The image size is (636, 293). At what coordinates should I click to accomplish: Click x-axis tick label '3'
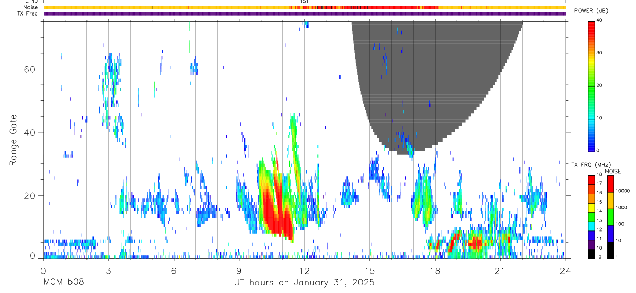coord(108,271)
